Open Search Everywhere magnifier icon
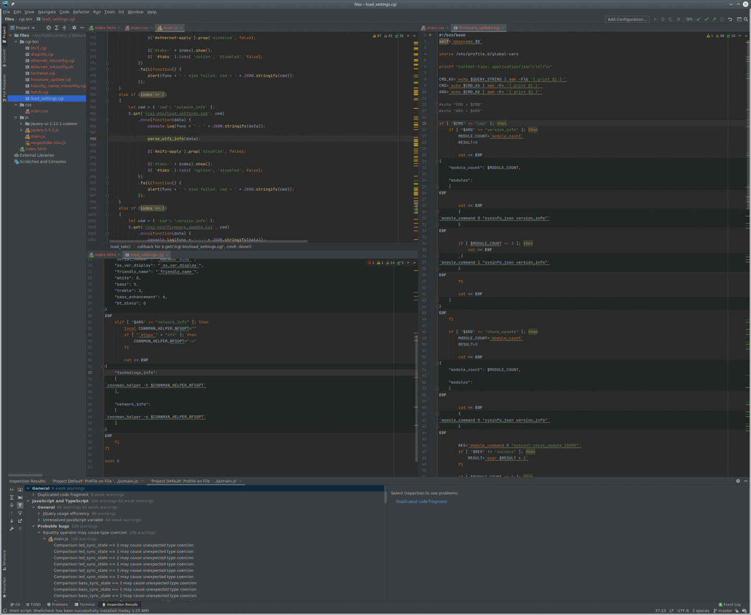Image resolution: width=751 pixels, height=615 pixels. [x=746, y=19]
